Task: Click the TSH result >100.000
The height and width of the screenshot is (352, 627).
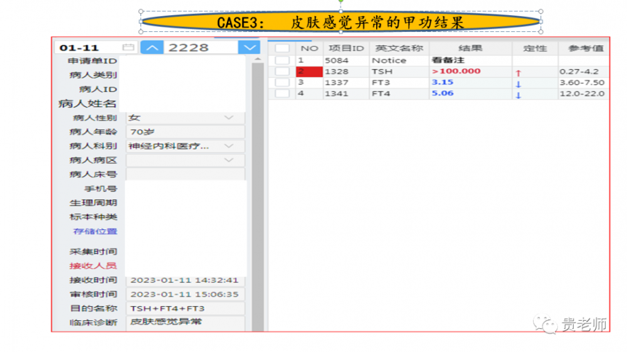Action: (456, 71)
